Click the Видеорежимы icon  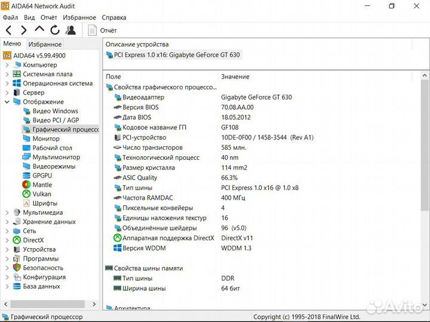point(27,166)
